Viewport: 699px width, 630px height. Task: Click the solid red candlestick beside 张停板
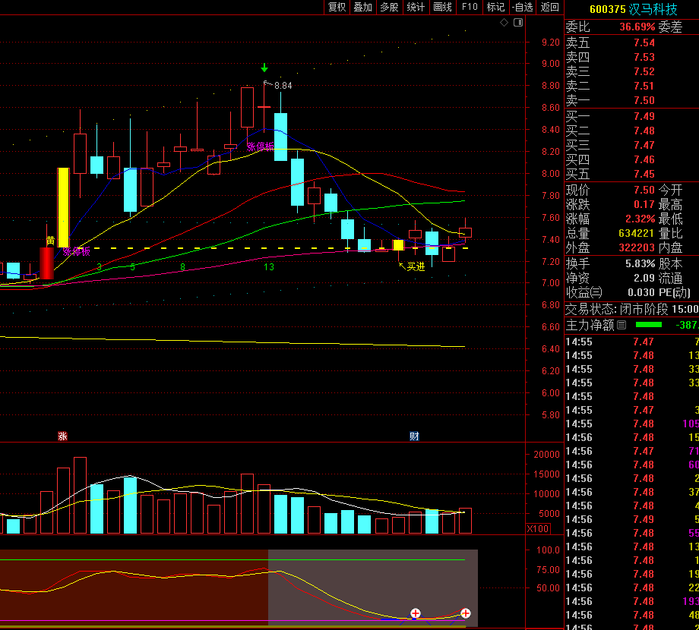coord(47,263)
